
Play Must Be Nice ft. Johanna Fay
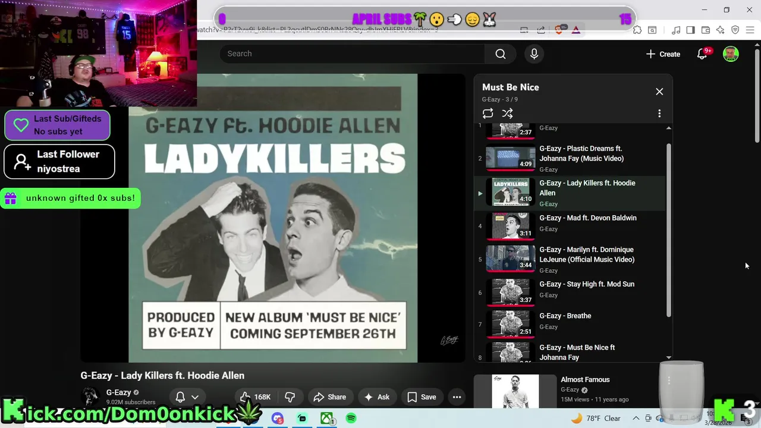coord(570,351)
